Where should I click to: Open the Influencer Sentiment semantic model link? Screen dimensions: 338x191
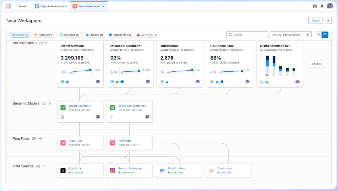tap(132, 106)
